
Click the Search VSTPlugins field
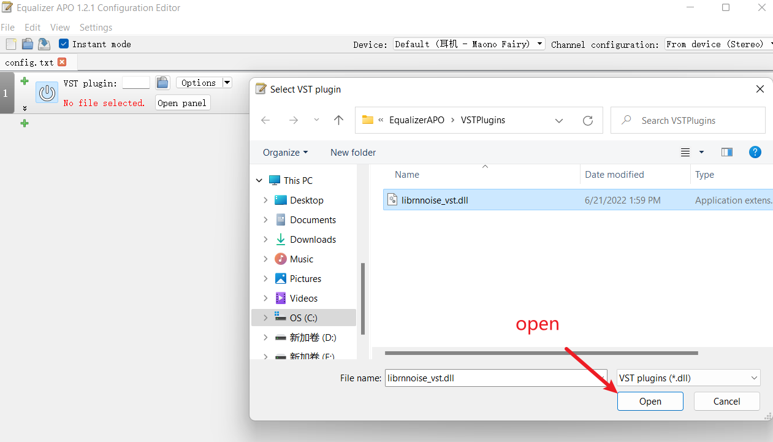coord(688,120)
